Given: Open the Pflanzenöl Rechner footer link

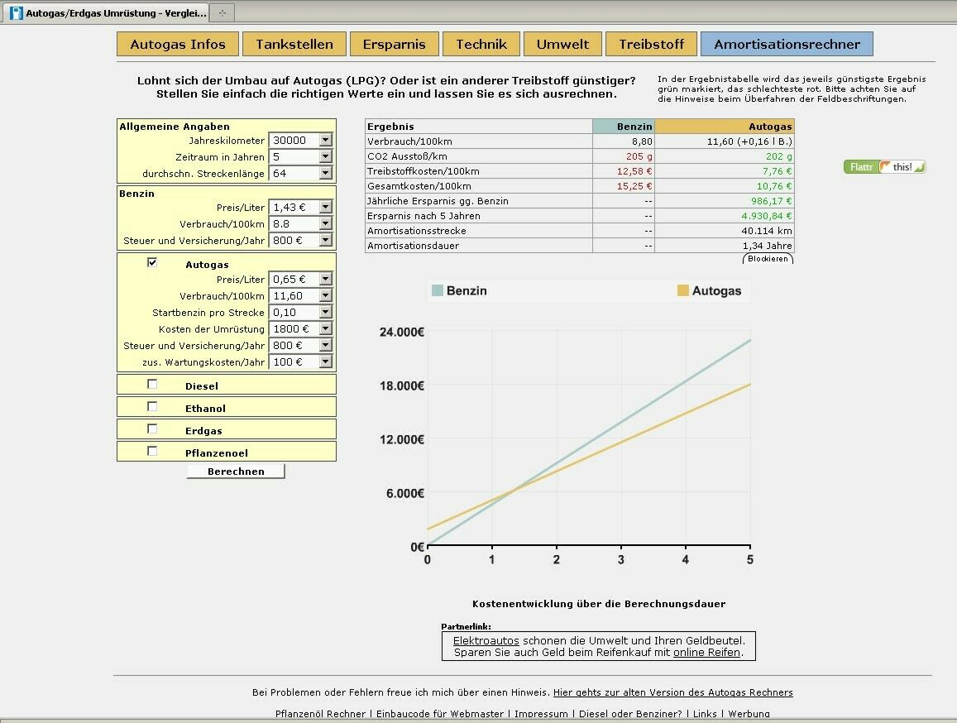Looking at the screenshot, I should coord(320,714).
